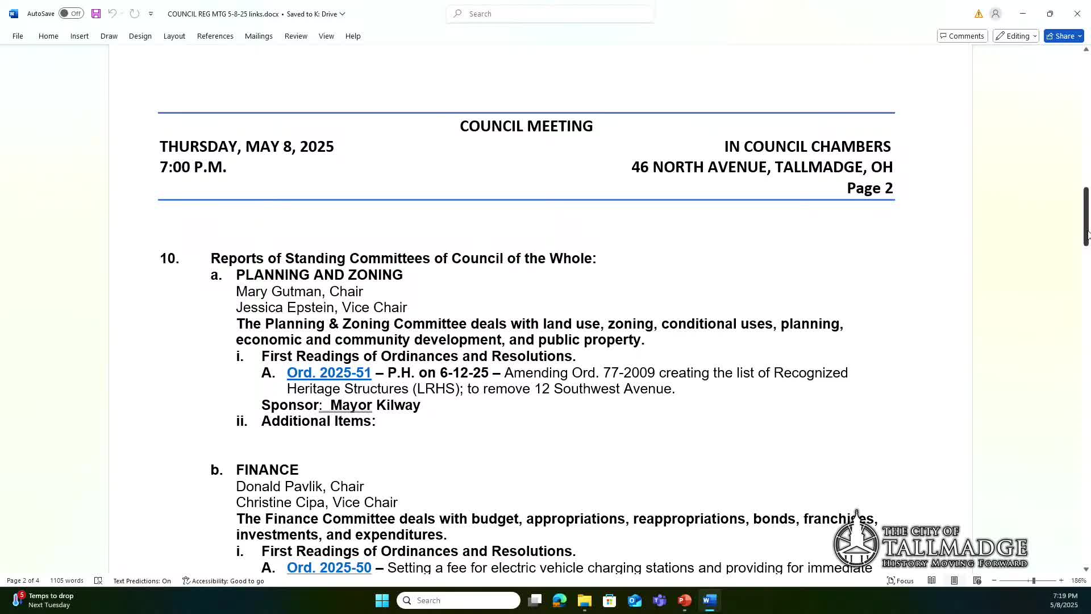Toggle the AutoSave switch

[71, 14]
